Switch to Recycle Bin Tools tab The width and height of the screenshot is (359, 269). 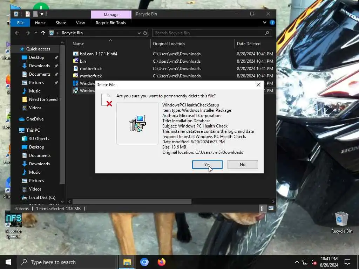pos(110,23)
